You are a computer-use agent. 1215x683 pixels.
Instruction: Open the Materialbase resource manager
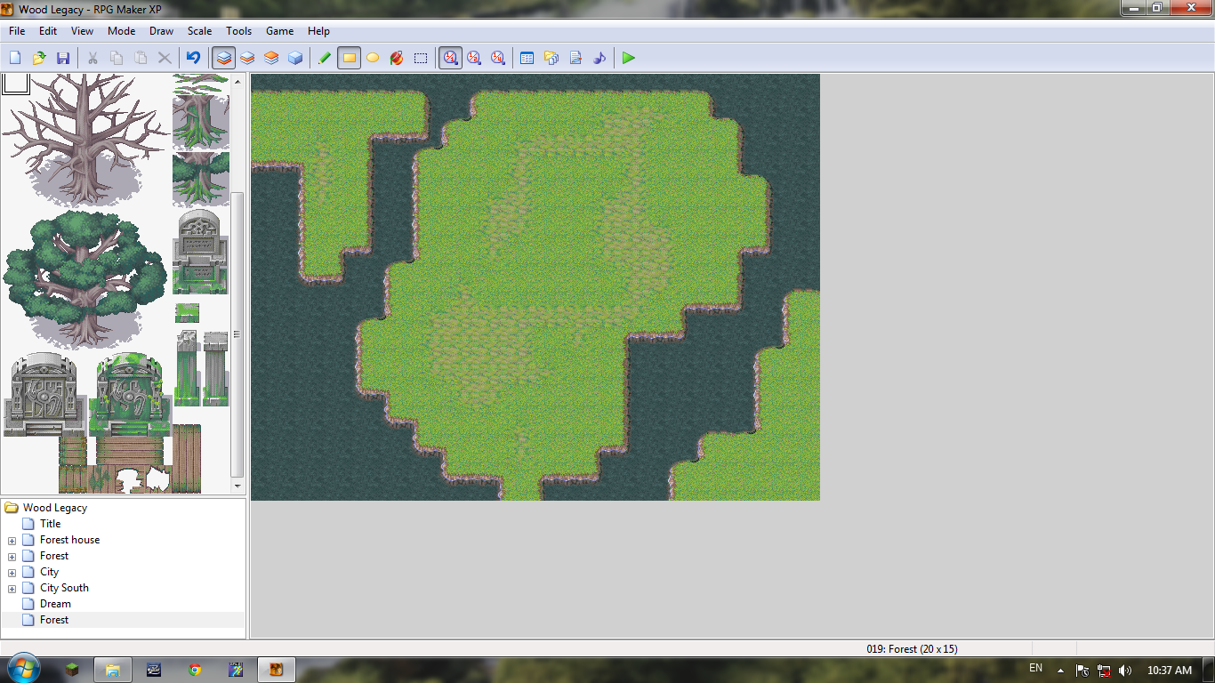[x=551, y=58]
